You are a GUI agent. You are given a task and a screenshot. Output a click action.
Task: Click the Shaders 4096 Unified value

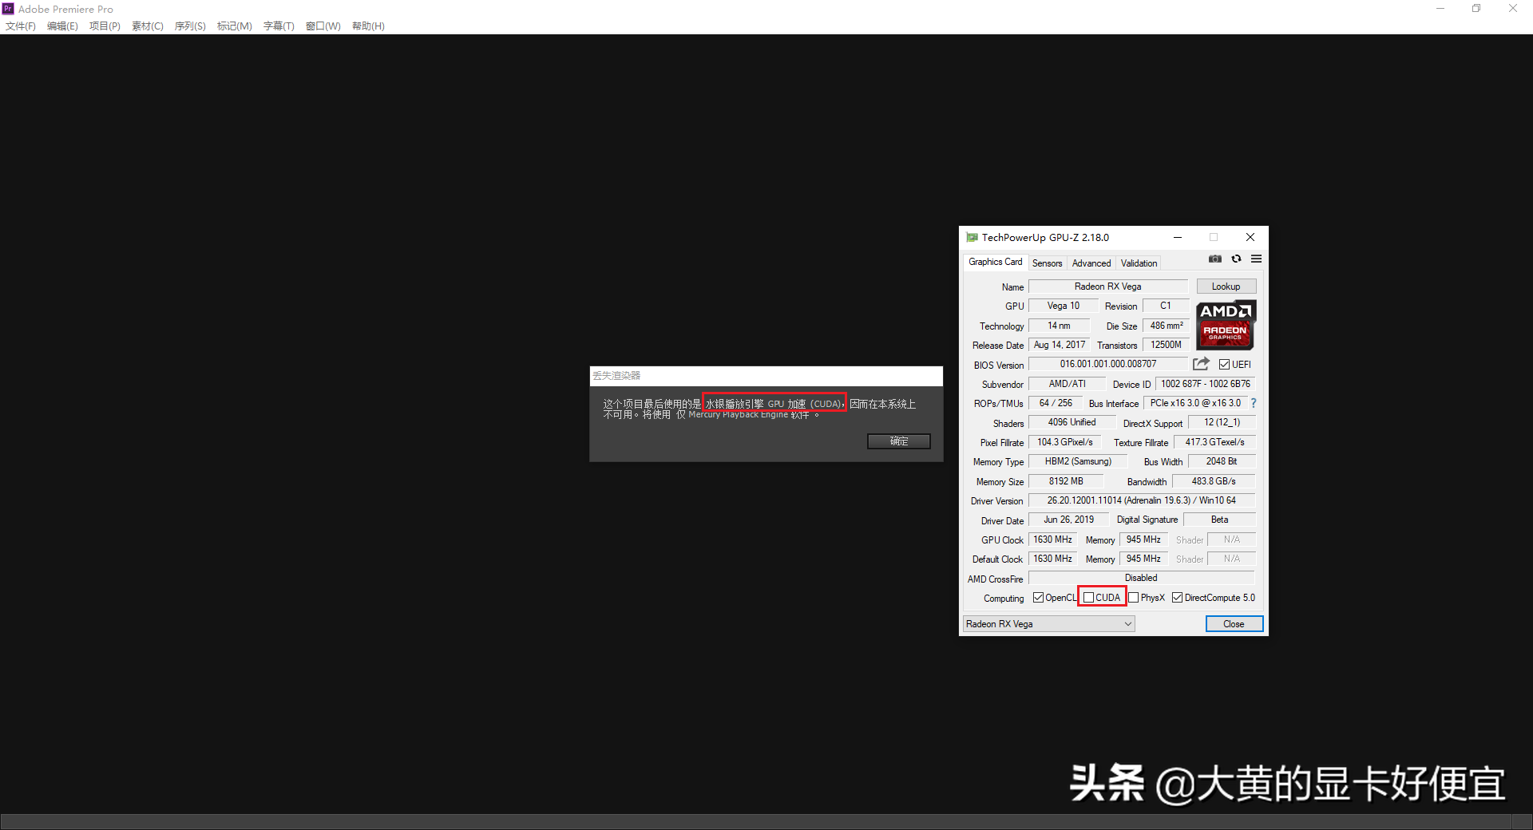pos(1072,422)
